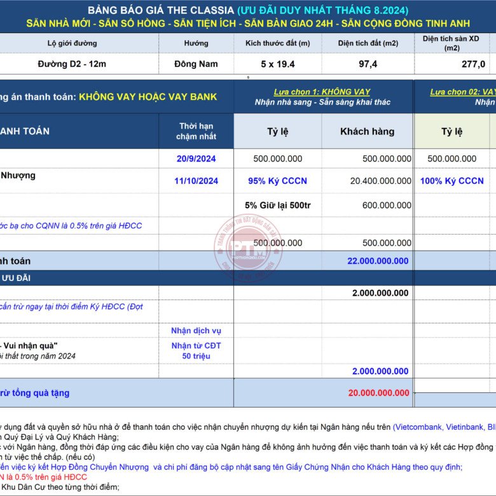This screenshot has height=496, width=496.
Task: Click the 'Khách hàng' column header
Action: (368, 131)
